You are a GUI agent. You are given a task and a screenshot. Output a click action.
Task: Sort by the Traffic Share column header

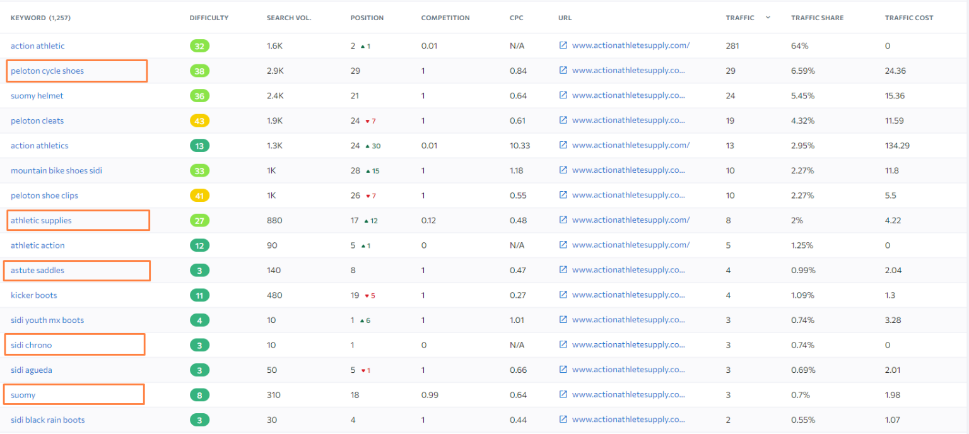coord(818,18)
